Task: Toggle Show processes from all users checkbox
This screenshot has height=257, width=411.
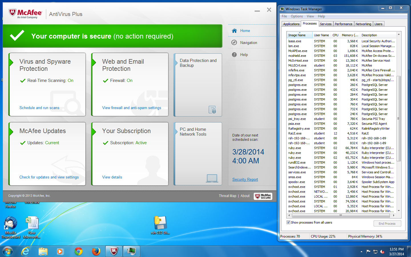Action: coord(288,222)
